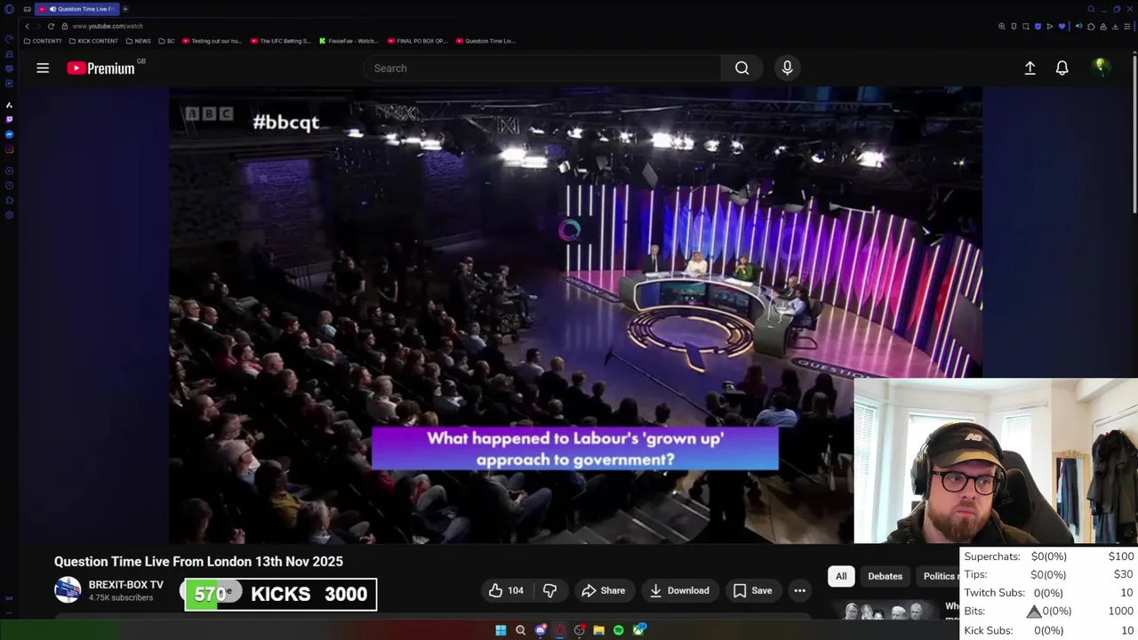The width and height of the screenshot is (1138, 640).
Task: Open the CONTENT? bookmarks folder
Action: pos(43,41)
